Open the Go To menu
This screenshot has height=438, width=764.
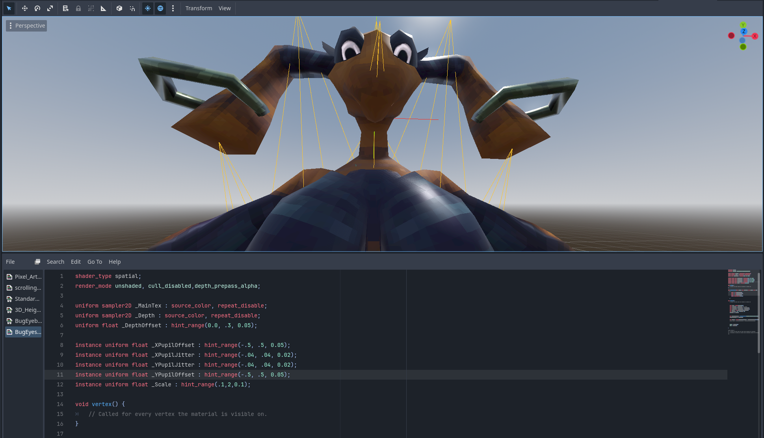pos(95,262)
